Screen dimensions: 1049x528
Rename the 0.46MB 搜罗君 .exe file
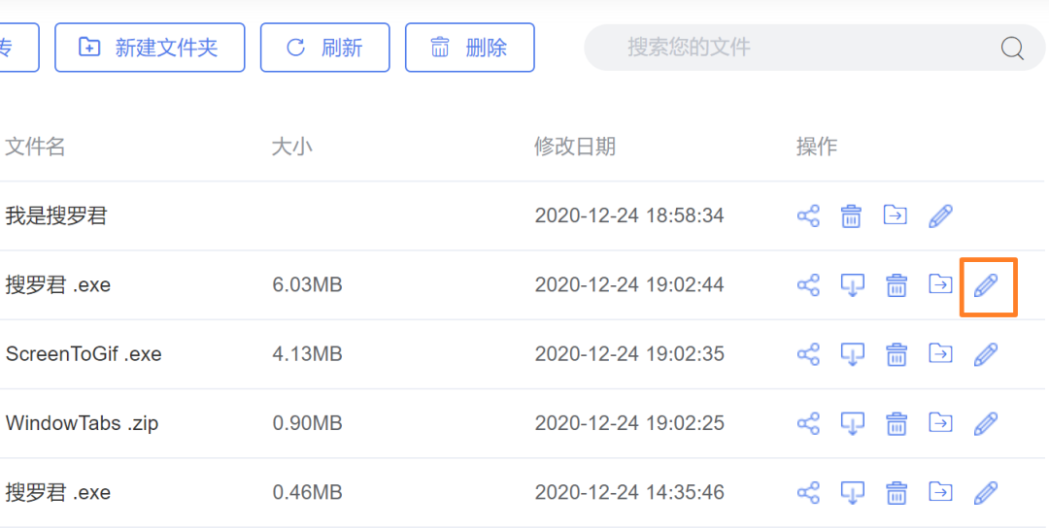[x=986, y=493]
